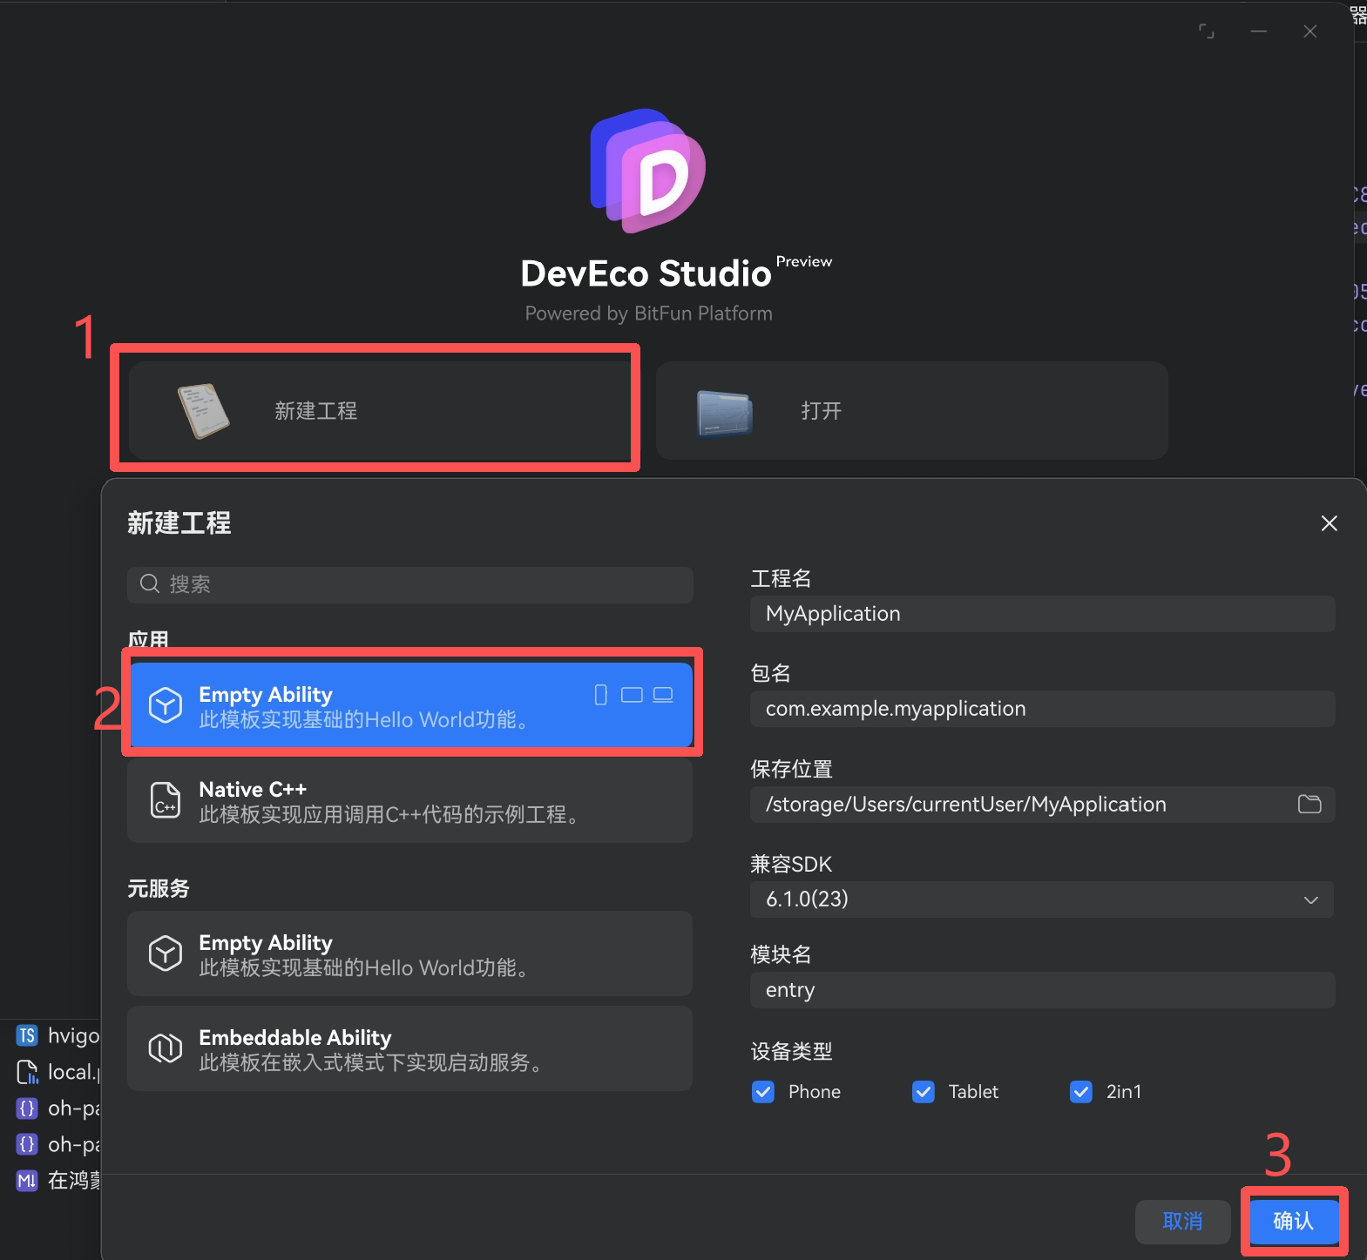Click the 模块名 field containing entry
Viewport: 1367px width, 1260px height.
[1042, 990]
